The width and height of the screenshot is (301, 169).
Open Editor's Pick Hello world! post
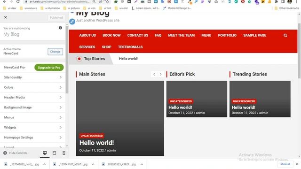click(x=180, y=108)
